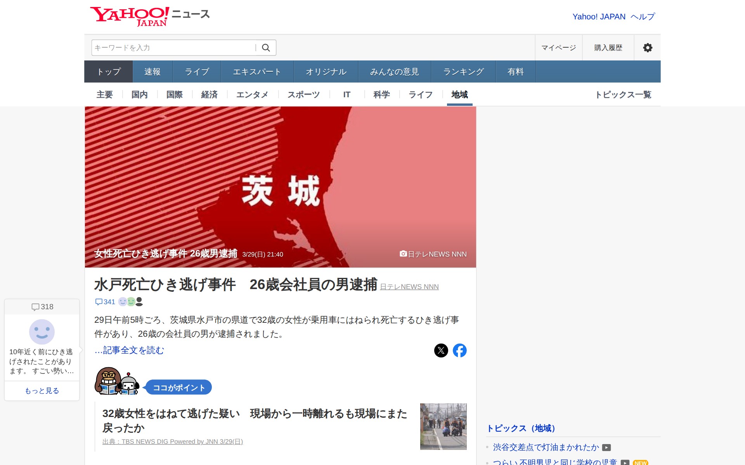Click the reaction faces next to comments
The height and width of the screenshot is (465, 745).
click(130, 301)
